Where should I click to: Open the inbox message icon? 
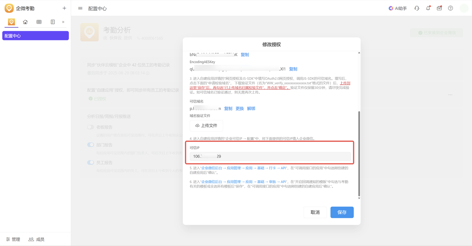[x=439, y=8]
